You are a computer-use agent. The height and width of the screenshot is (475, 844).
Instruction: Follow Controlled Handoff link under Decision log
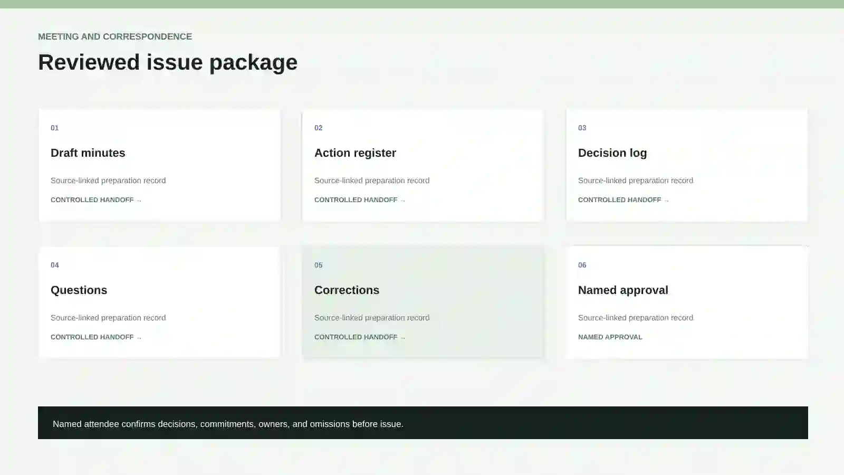coord(624,200)
